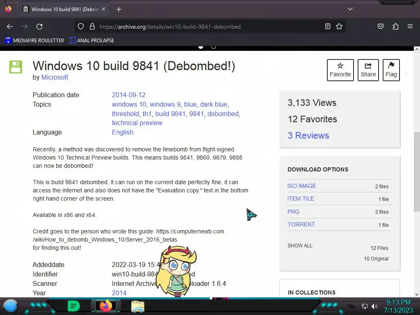Open the th1 topic link
This screenshot has height=315, width=420.
coord(147,114)
